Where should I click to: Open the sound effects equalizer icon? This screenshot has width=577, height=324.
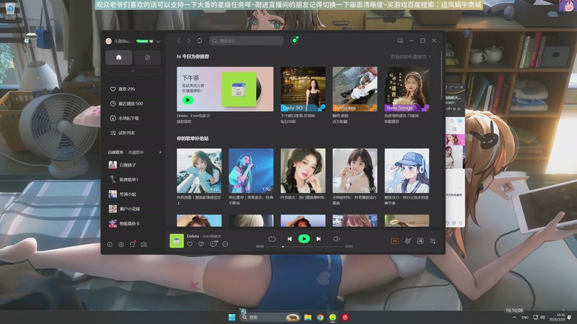click(408, 241)
